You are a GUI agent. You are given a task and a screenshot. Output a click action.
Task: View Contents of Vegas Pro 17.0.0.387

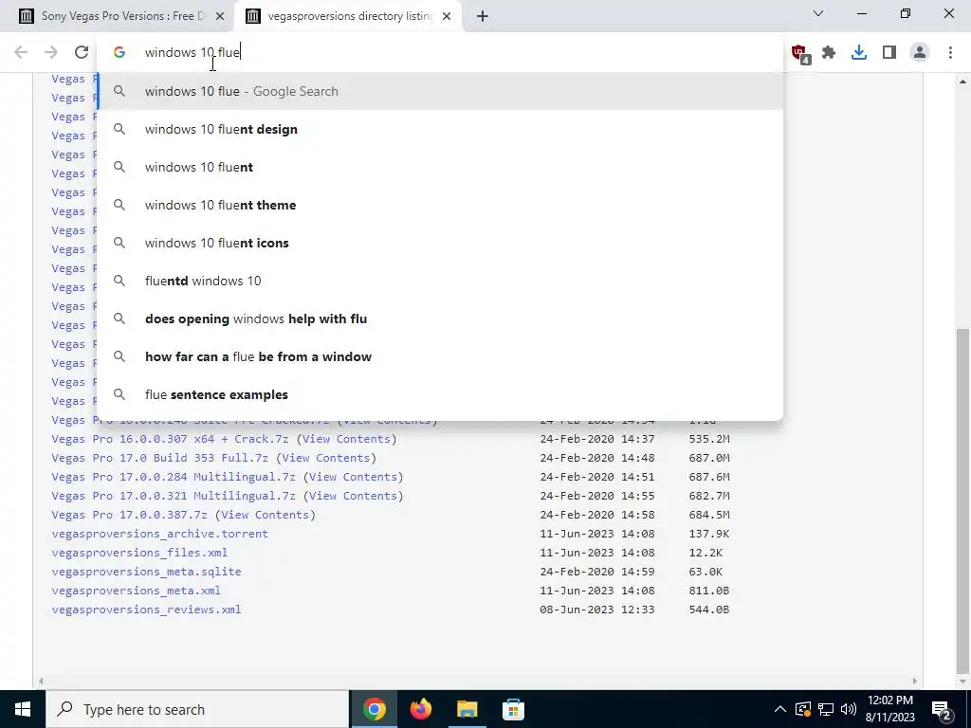pyautogui.click(x=266, y=515)
